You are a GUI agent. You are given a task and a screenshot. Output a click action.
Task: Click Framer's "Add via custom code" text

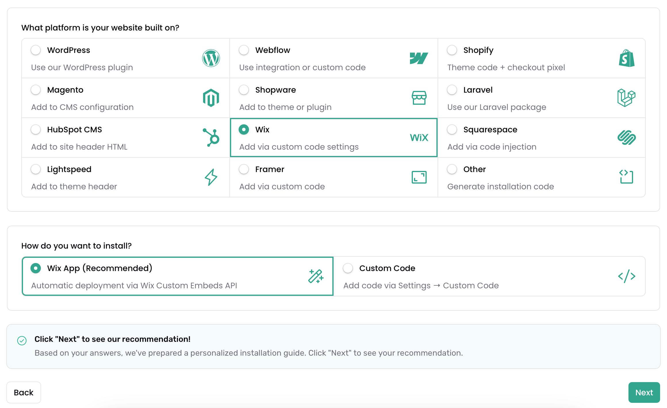click(282, 186)
